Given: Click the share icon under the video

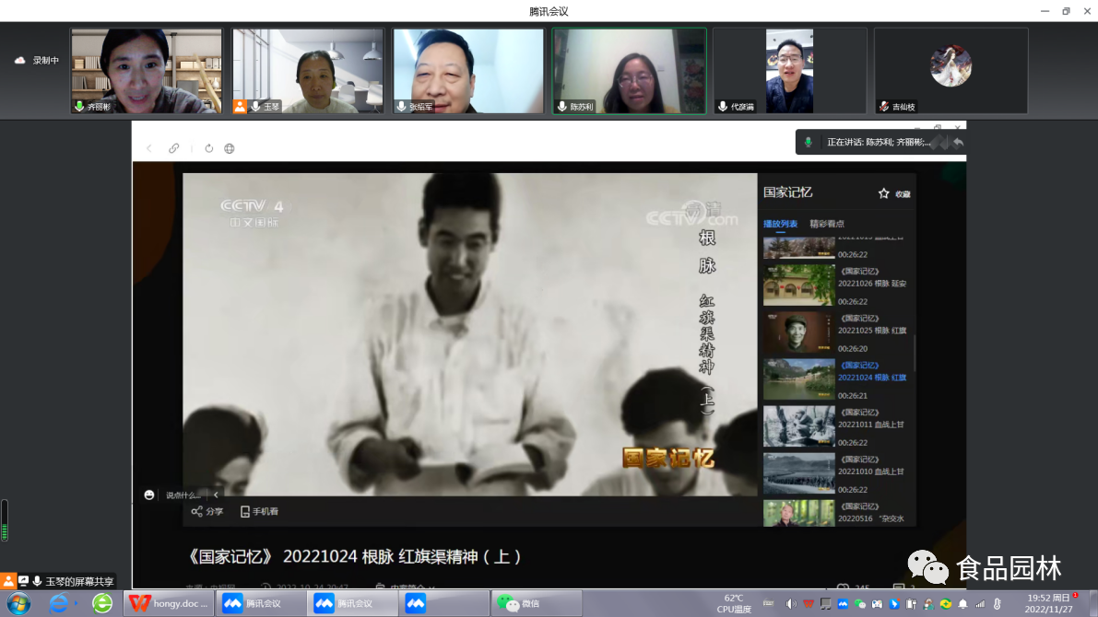Looking at the screenshot, I should pyautogui.click(x=196, y=511).
